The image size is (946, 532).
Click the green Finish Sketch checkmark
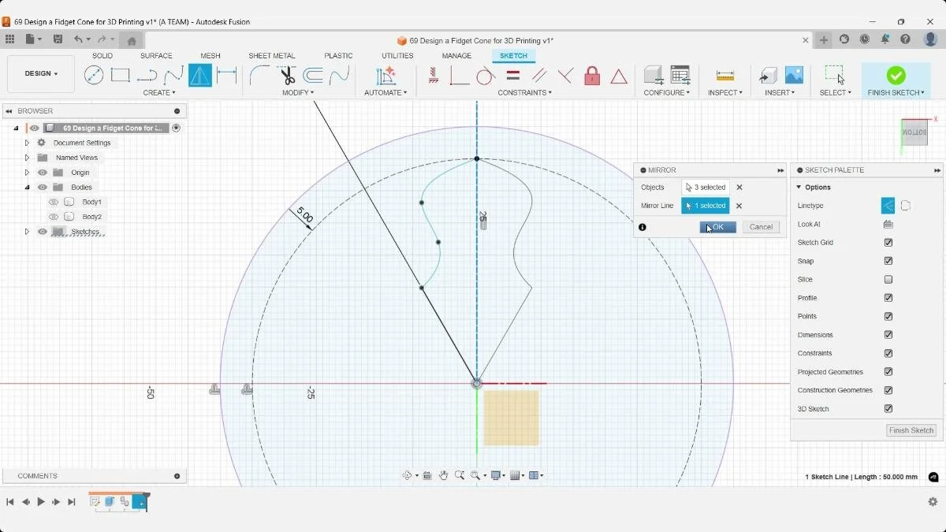pos(896,75)
